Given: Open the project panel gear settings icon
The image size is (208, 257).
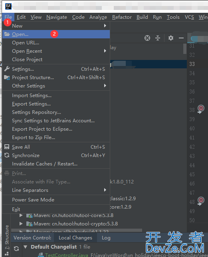Looking at the screenshot, I should 170,38.
